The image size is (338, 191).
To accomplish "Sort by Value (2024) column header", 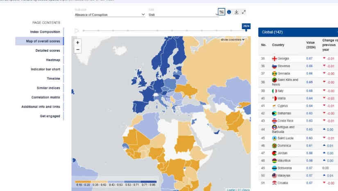I will pyautogui.click(x=311, y=45).
